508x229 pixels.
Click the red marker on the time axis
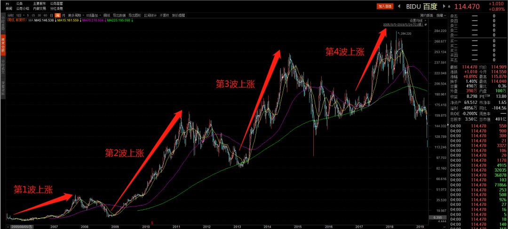click(x=152, y=222)
